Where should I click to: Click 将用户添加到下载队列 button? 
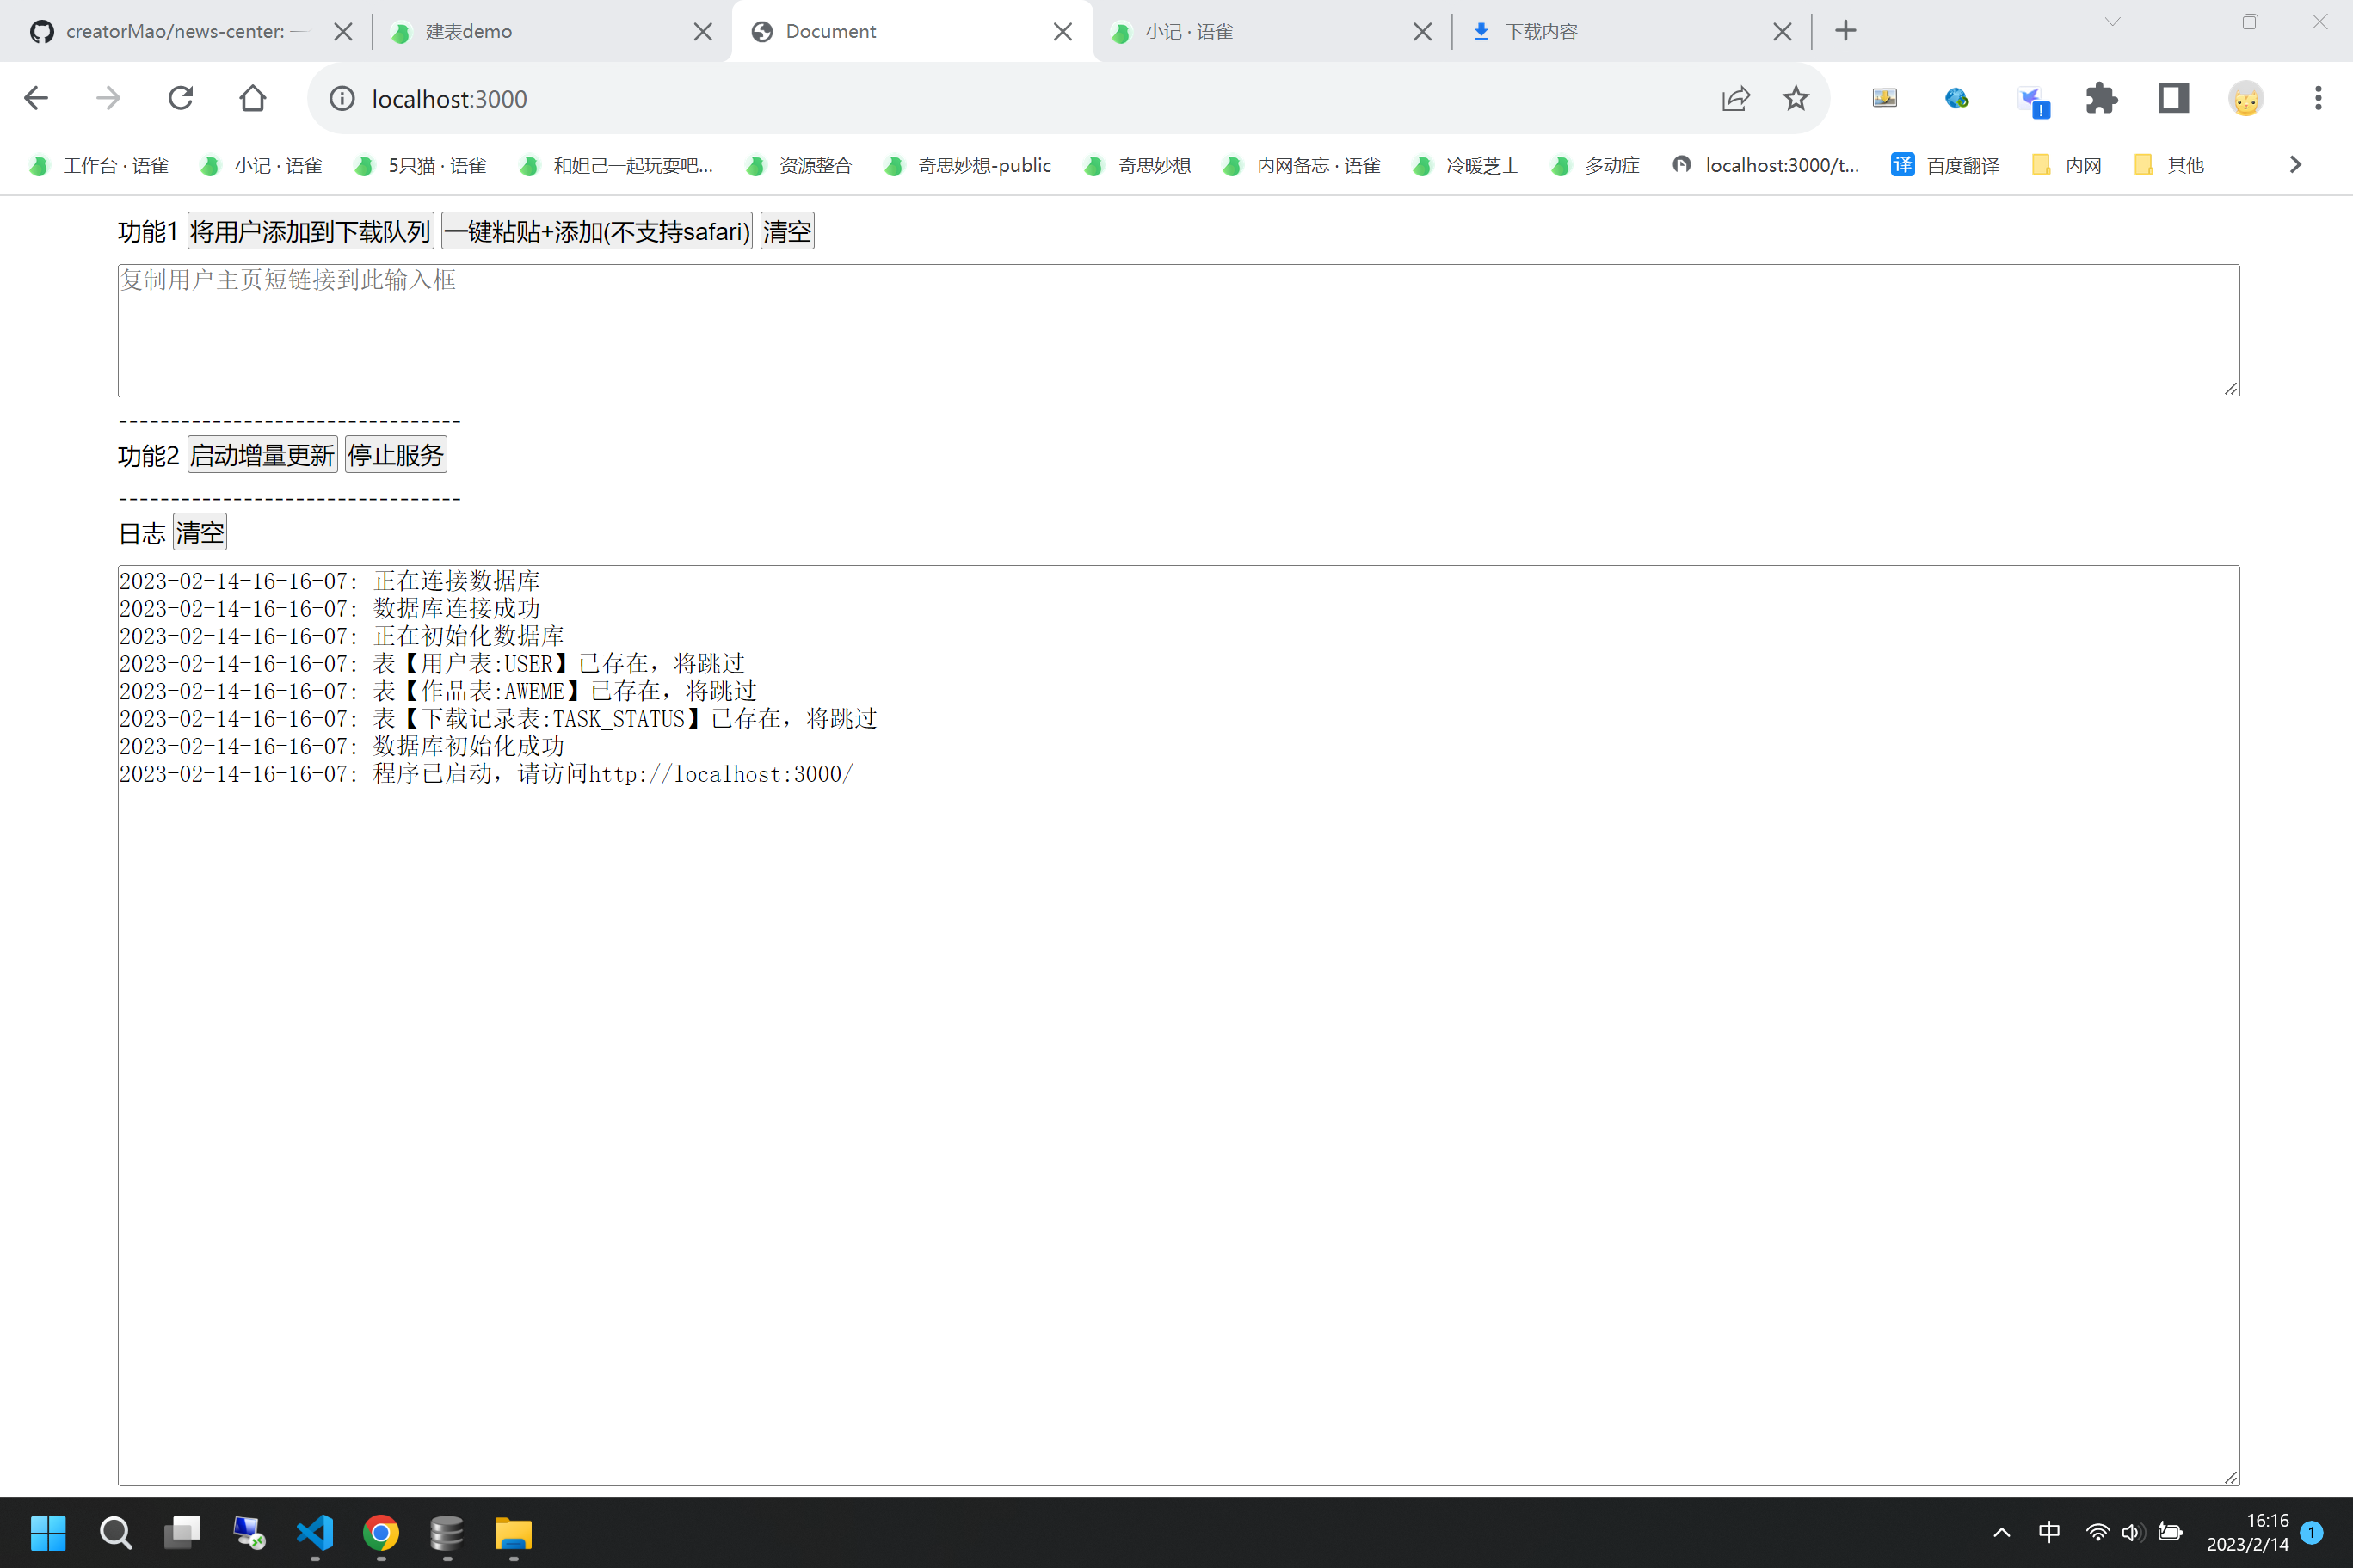point(310,232)
